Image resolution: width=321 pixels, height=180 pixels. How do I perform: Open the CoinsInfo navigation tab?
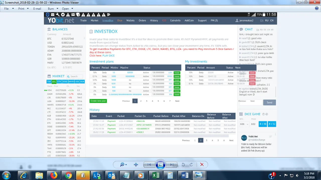[175, 20]
